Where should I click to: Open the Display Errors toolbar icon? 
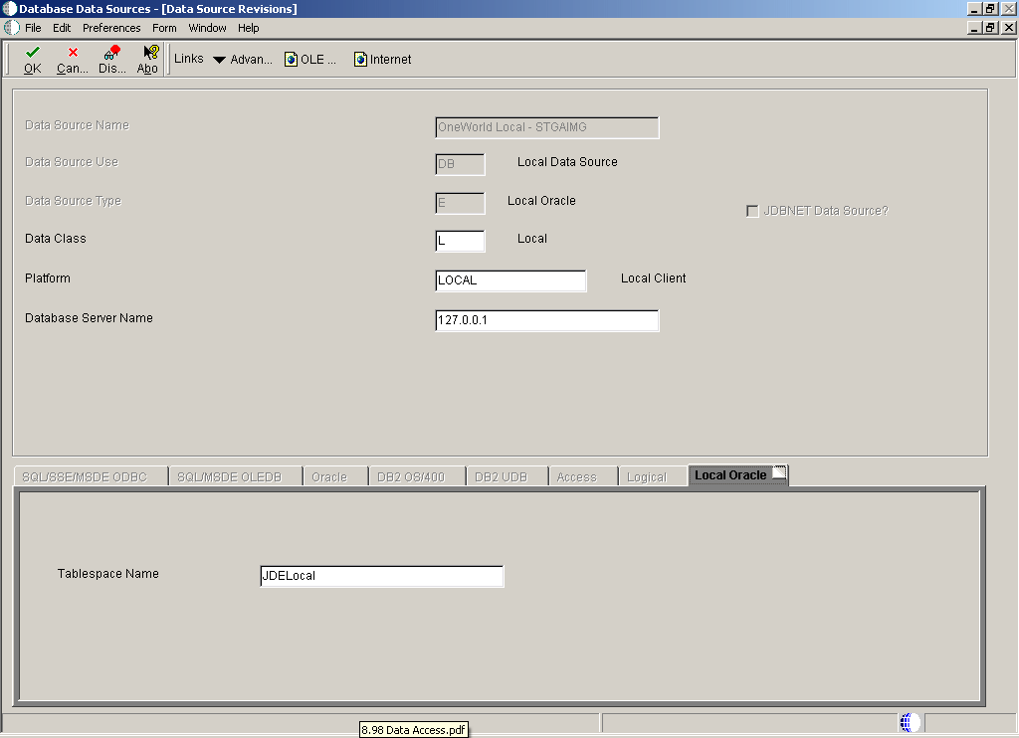coord(111,59)
